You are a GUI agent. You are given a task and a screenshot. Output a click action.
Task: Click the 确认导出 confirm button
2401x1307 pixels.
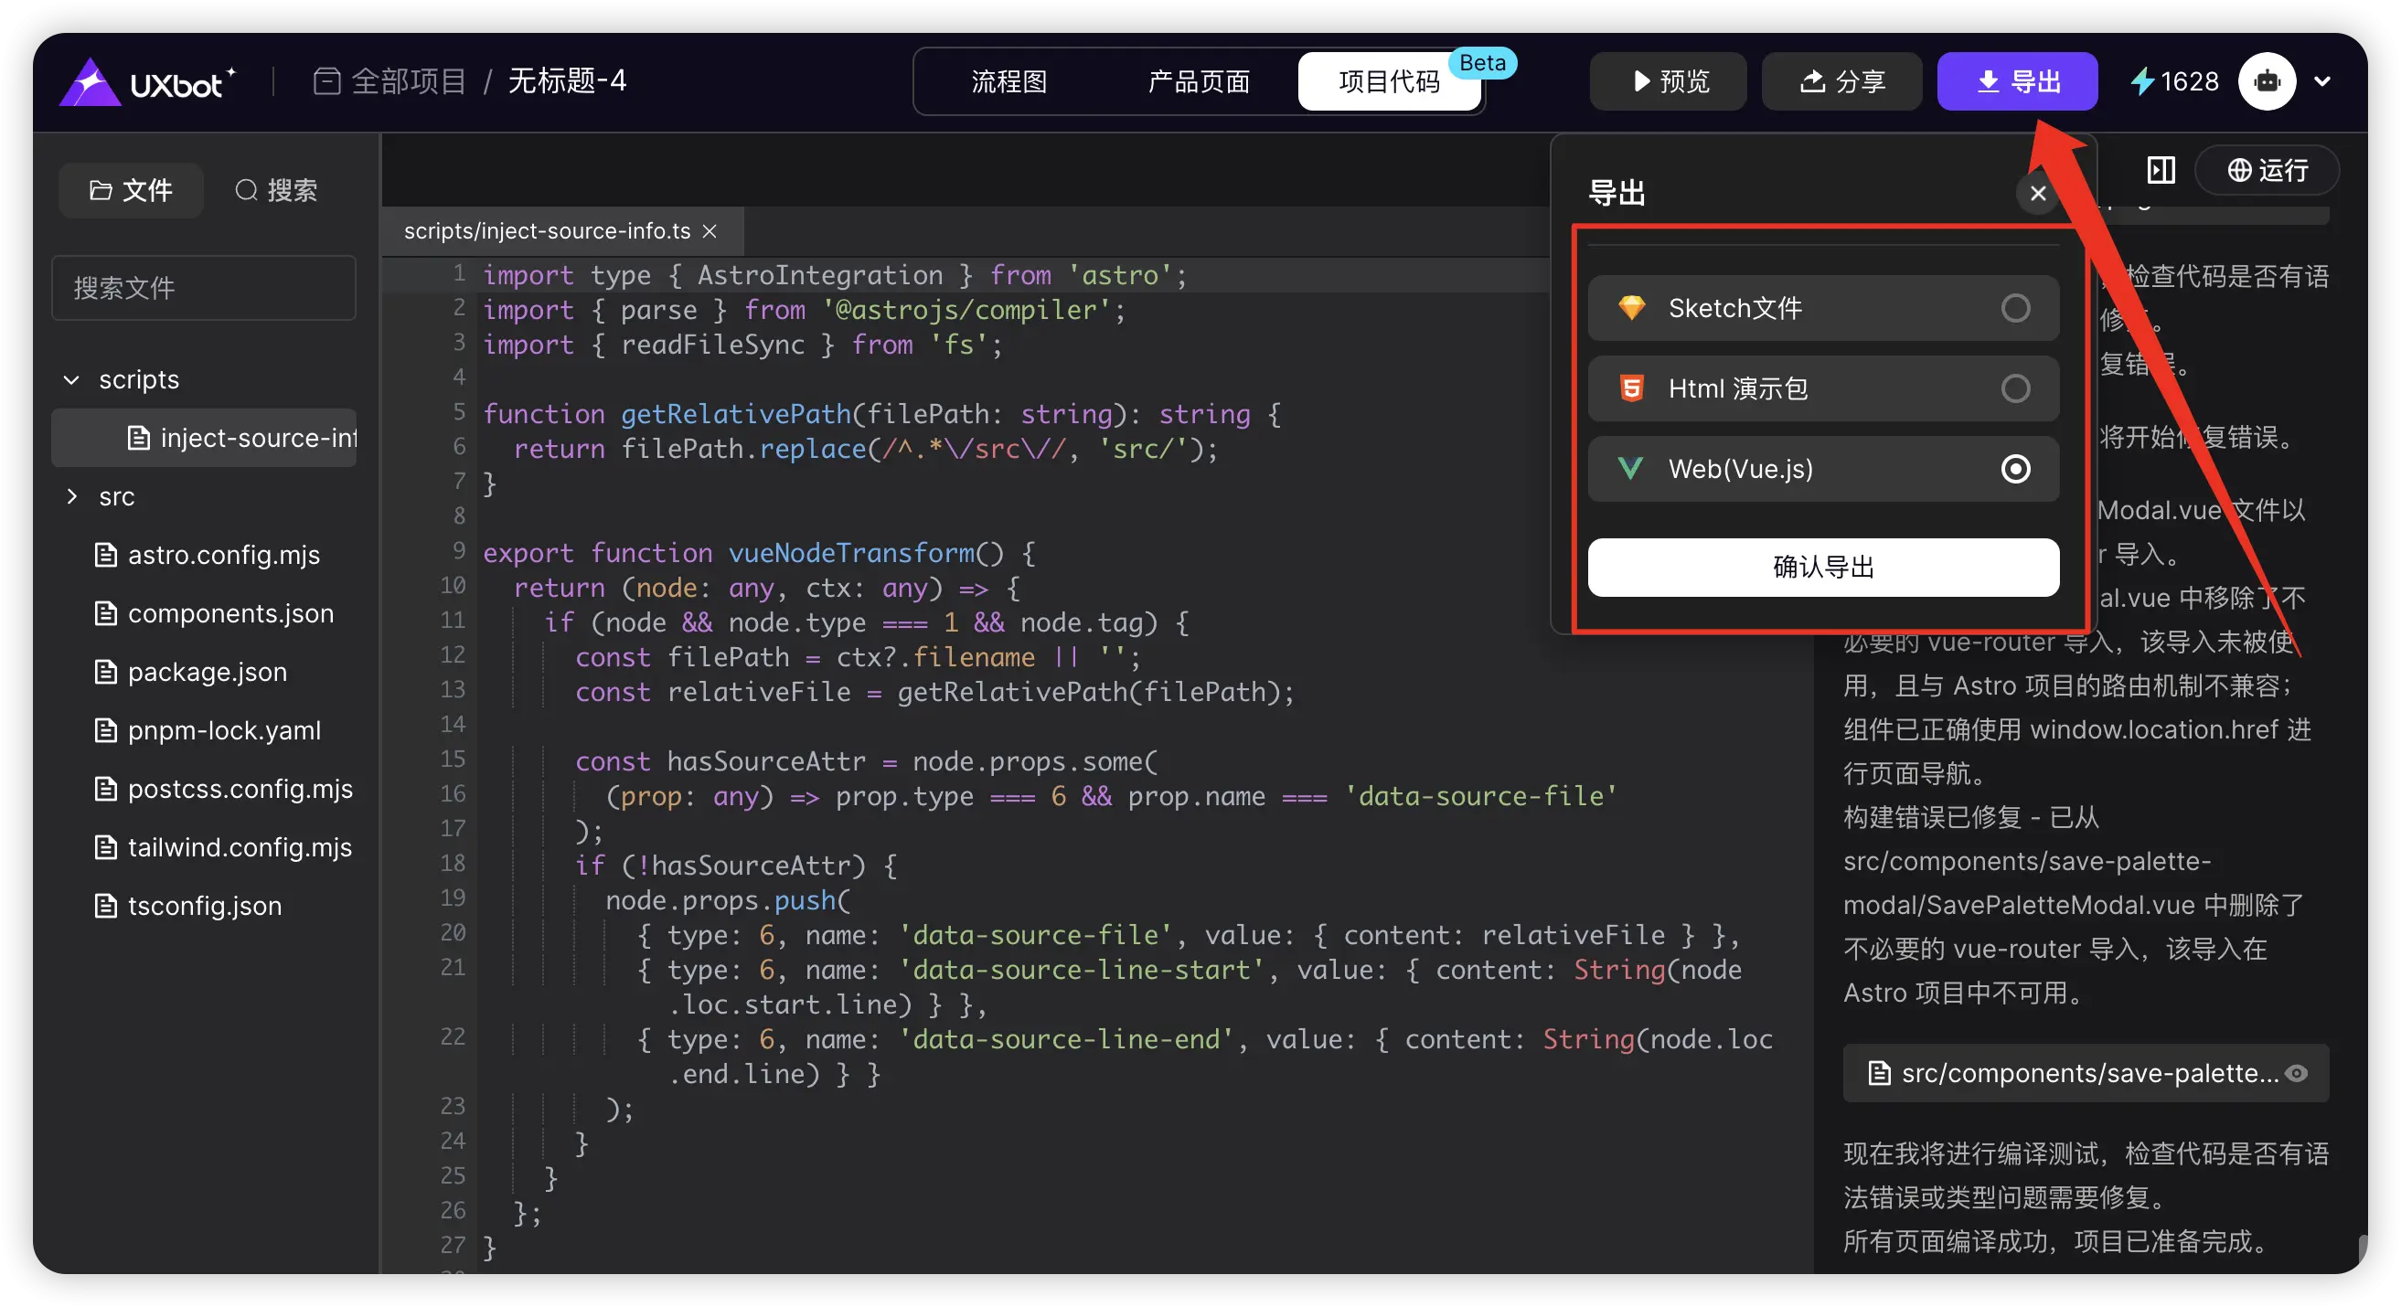click(x=1822, y=568)
